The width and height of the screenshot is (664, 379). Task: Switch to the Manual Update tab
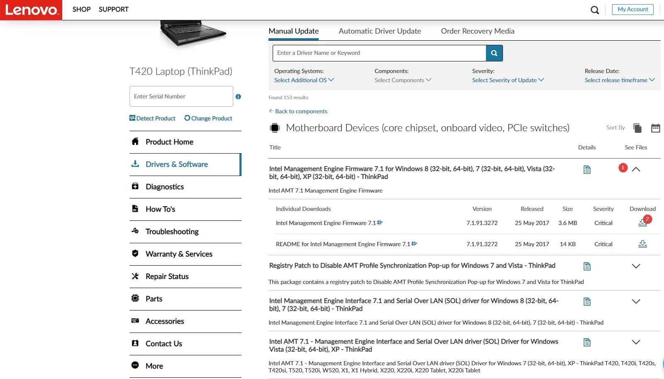pyautogui.click(x=293, y=31)
